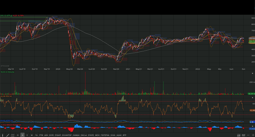Close the RSI(14) indicator panel
Image resolution: width=255 pixels, height=137 pixels.
[252, 98]
